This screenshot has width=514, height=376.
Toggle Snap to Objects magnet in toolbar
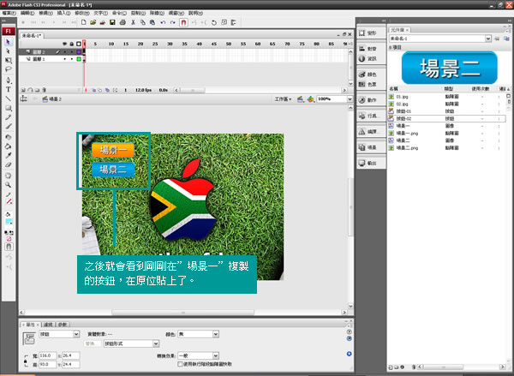point(183,22)
